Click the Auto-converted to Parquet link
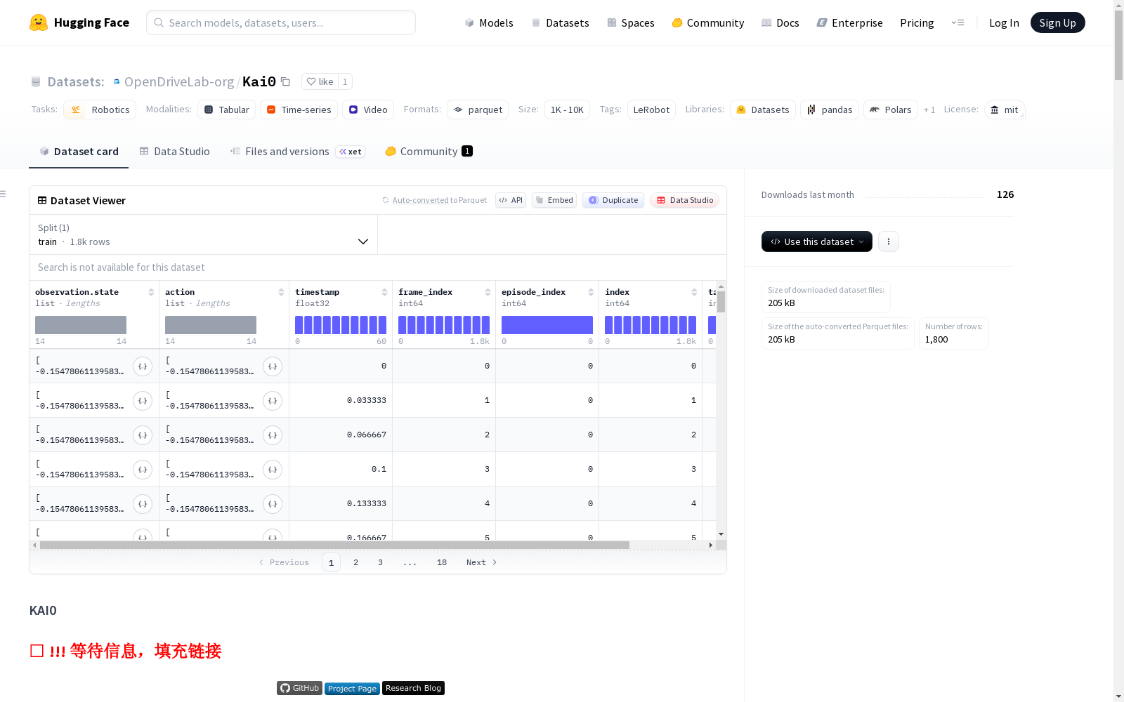This screenshot has height=702, width=1124. tap(439, 200)
